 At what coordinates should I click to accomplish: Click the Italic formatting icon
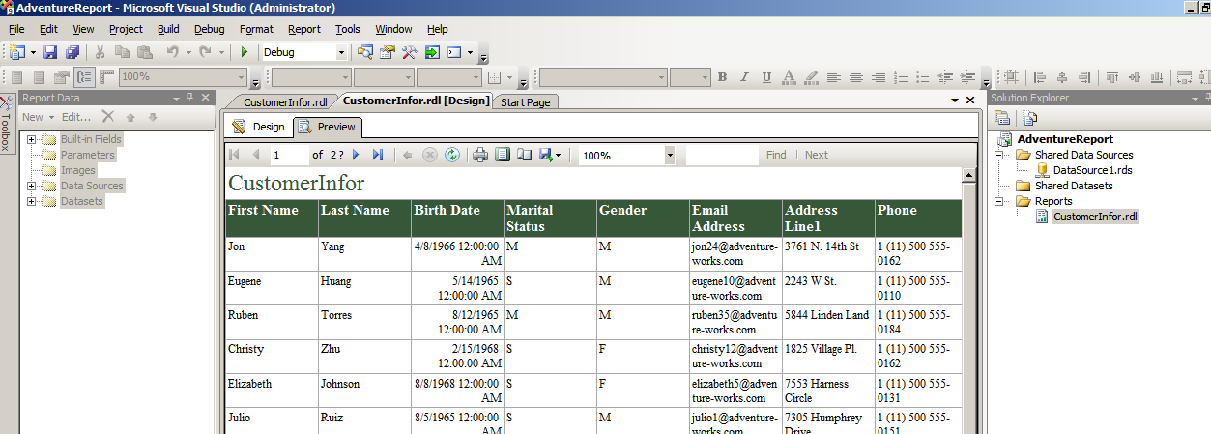[745, 77]
